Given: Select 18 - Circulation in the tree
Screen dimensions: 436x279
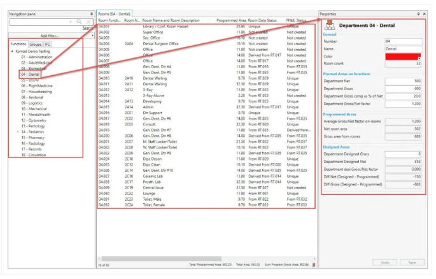Looking at the screenshot, I should [x=34, y=155].
